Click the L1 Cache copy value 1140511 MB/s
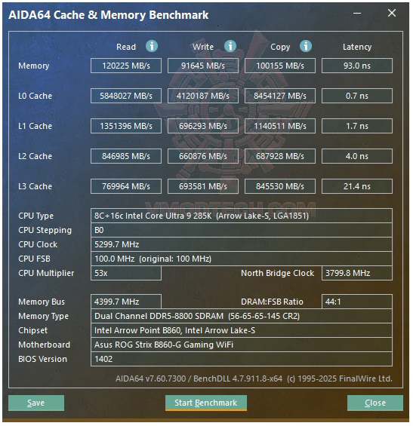This screenshot has width=413, height=426. [x=280, y=126]
